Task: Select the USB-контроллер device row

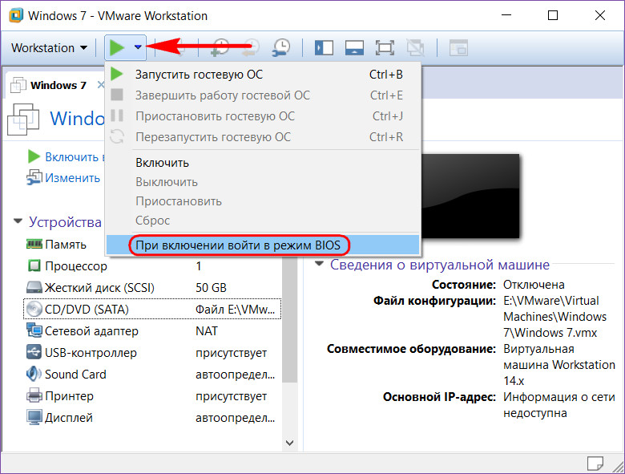Action: click(x=151, y=353)
